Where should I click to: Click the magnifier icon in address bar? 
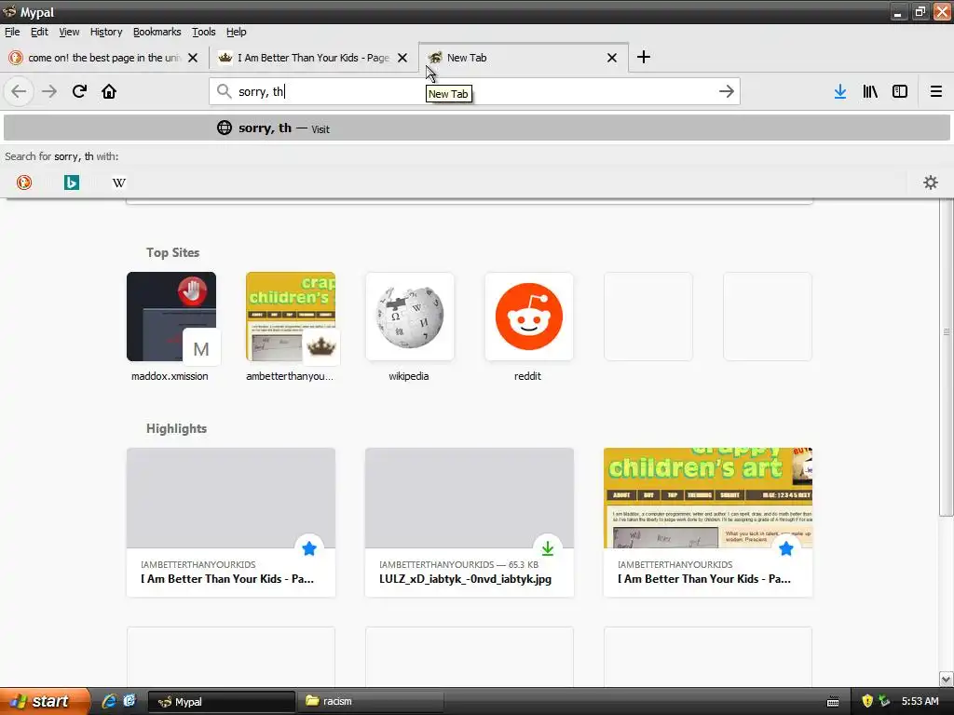tap(224, 92)
